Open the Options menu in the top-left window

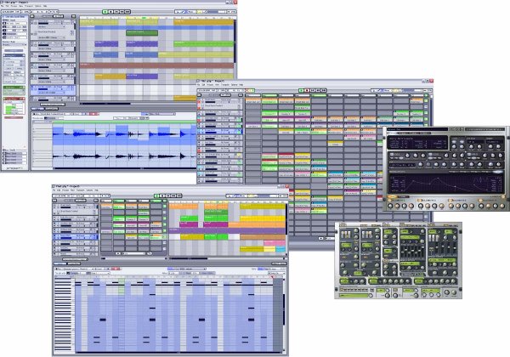point(37,6)
